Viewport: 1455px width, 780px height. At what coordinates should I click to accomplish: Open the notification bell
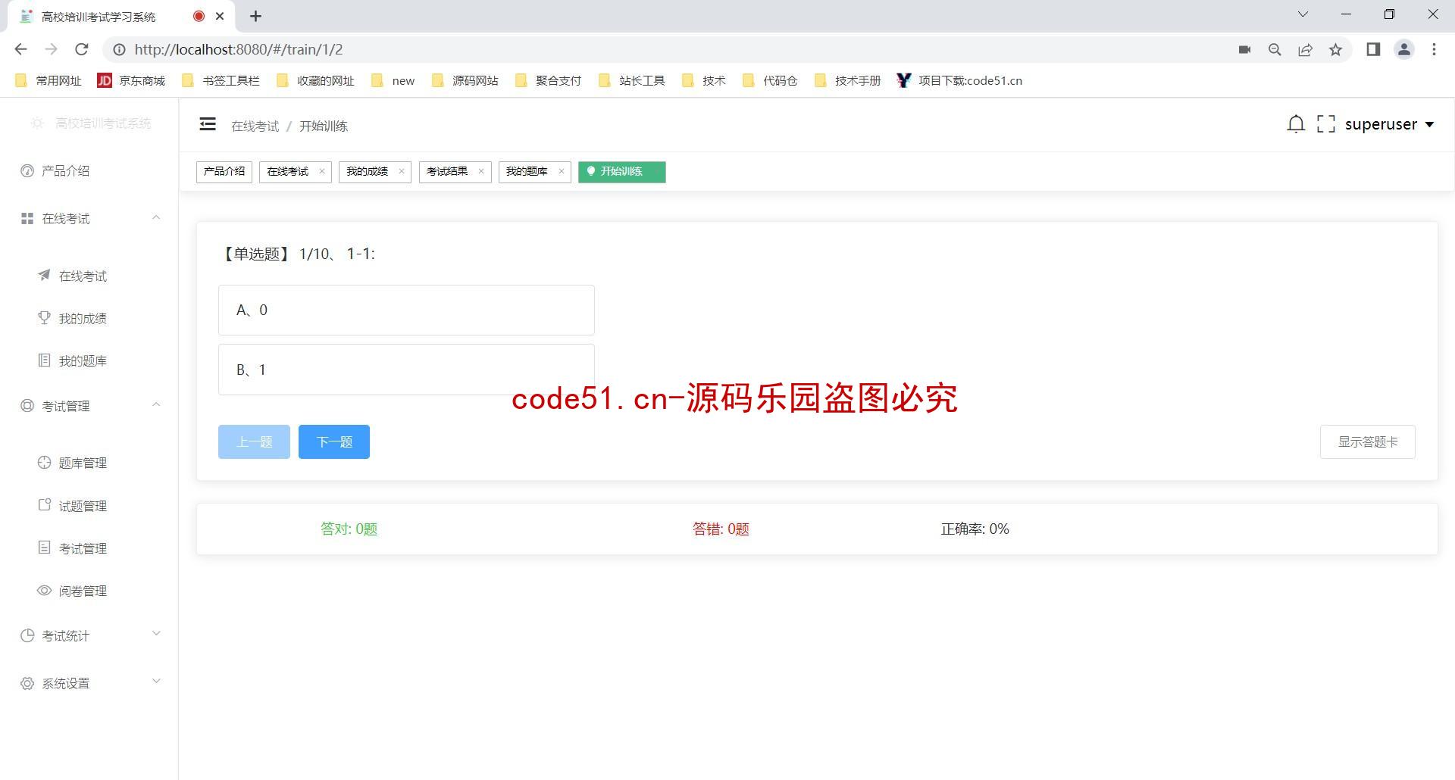pos(1296,124)
